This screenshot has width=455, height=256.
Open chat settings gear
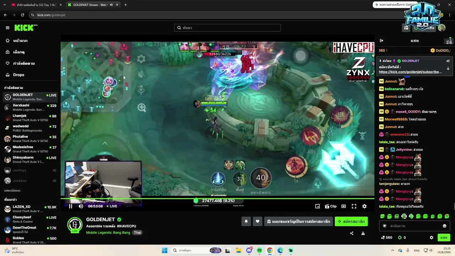pos(432,238)
